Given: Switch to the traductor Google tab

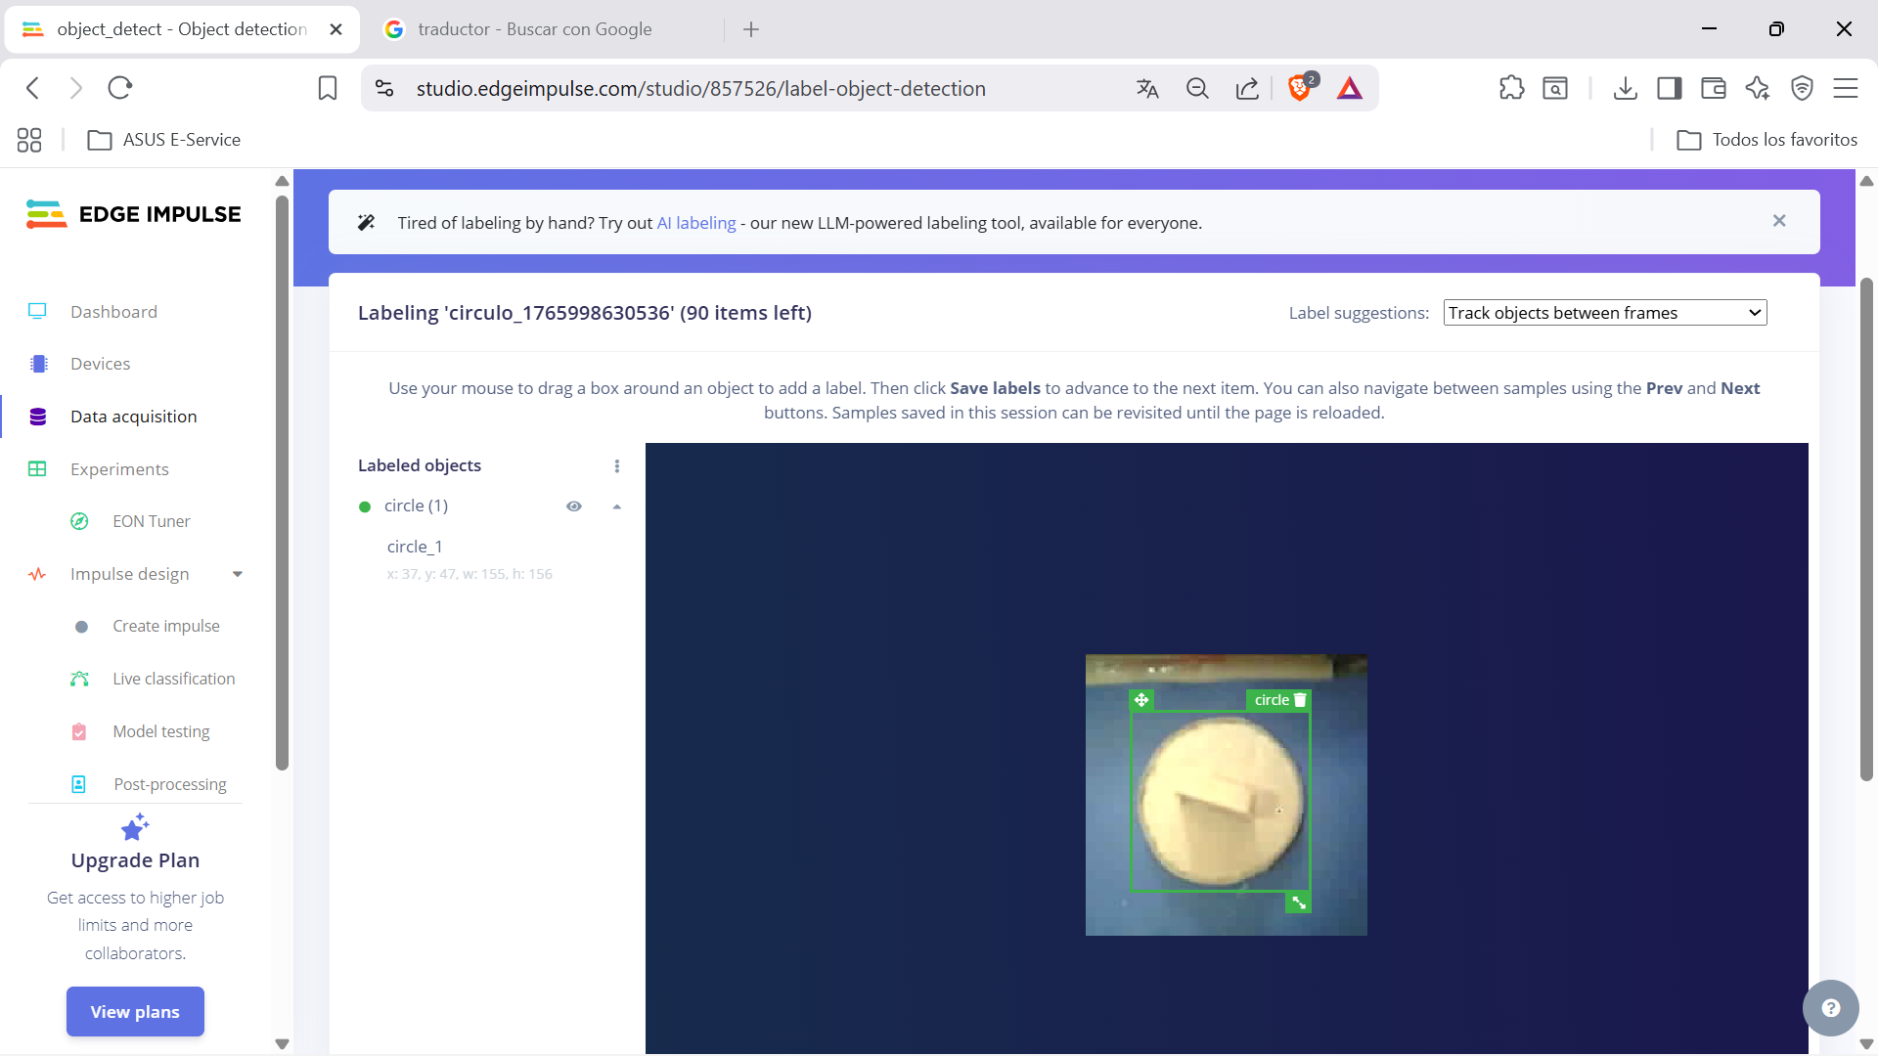Looking at the screenshot, I should (x=534, y=29).
